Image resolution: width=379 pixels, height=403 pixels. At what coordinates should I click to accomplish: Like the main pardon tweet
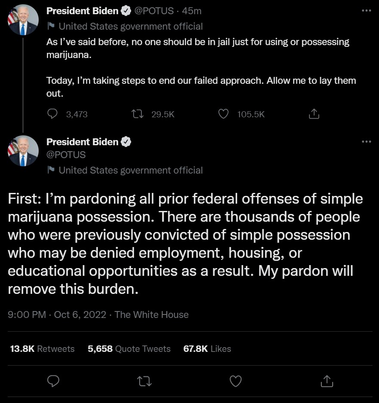coord(235,381)
